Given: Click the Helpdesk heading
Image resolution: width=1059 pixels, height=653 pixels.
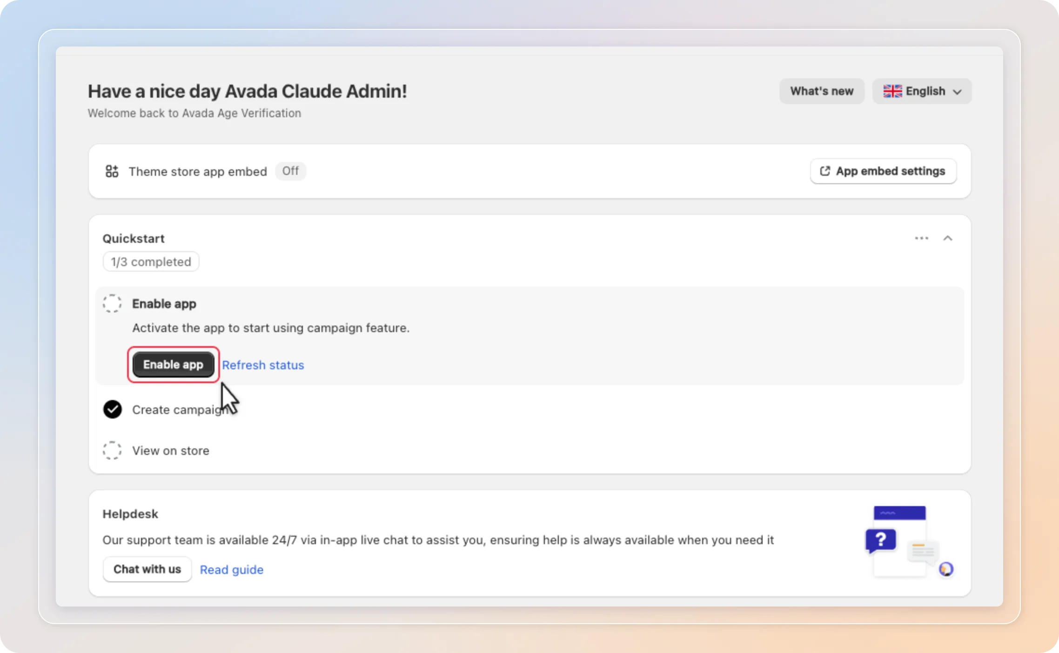Looking at the screenshot, I should (130, 514).
